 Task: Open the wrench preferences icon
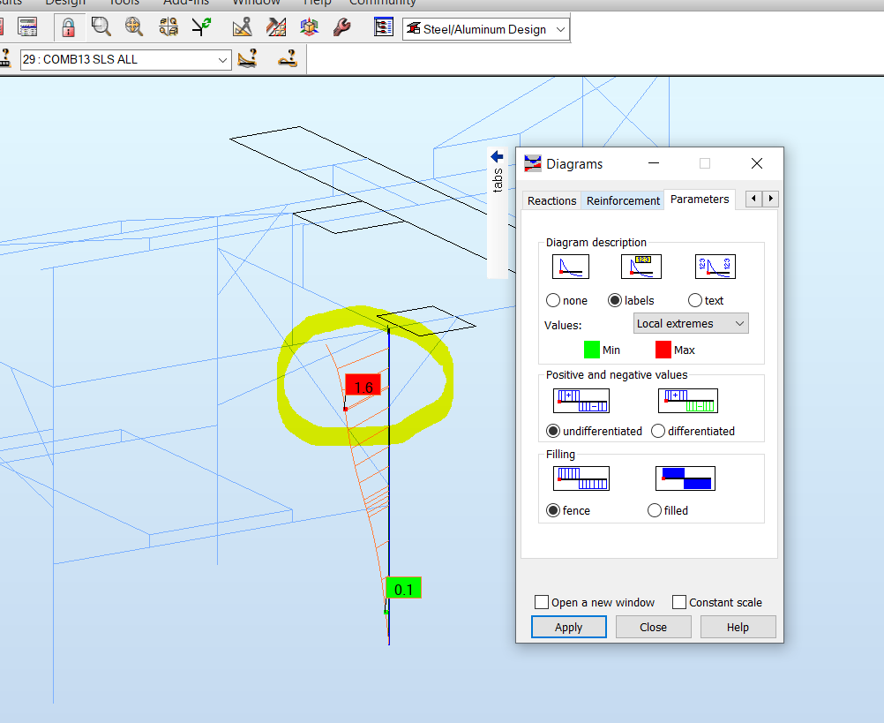(341, 26)
